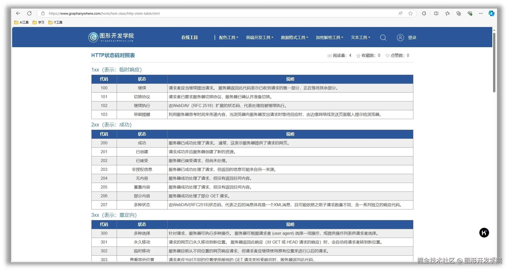This screenshot has width=509, height=271.
Task: Open the site search magnifier icon
Action: 383,37
